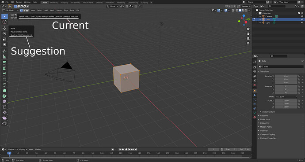Hide Light with its eye icon

click(302, 23)
